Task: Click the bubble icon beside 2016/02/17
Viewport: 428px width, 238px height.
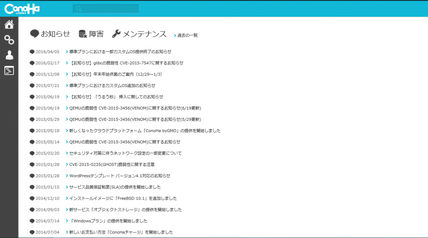Action: 32,63
